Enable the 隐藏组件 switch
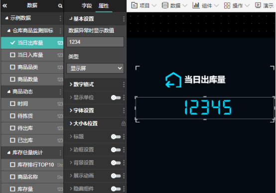Viewport: 276px width, 193px height. (x=116, y=189)
